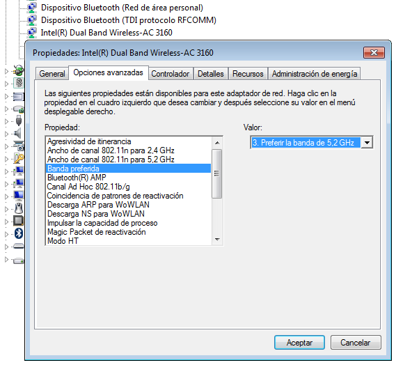Select 'Ancho de canal 802.11n para 5,2 GHz'
396x365 pixels.
128,160
